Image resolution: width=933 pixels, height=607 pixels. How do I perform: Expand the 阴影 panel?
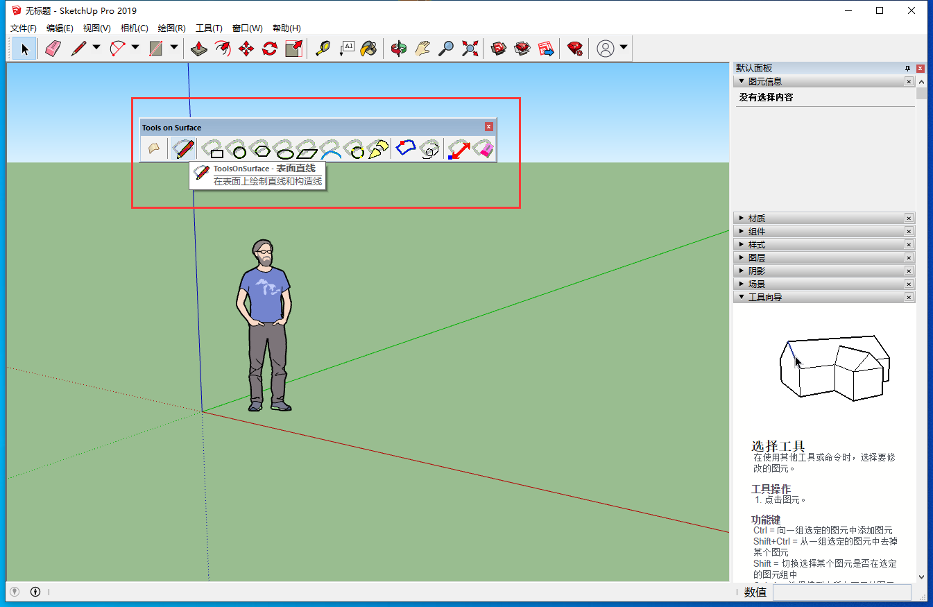tap(741, 271)
